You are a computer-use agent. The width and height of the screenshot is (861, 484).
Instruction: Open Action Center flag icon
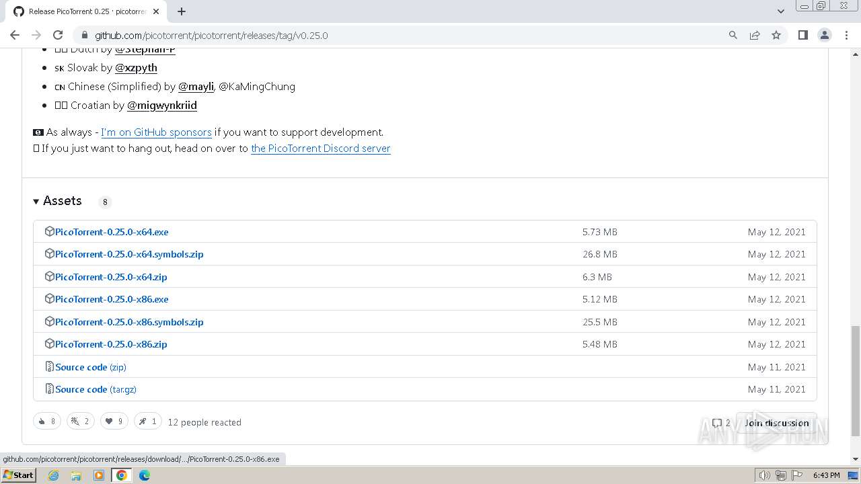coord(796,475)
